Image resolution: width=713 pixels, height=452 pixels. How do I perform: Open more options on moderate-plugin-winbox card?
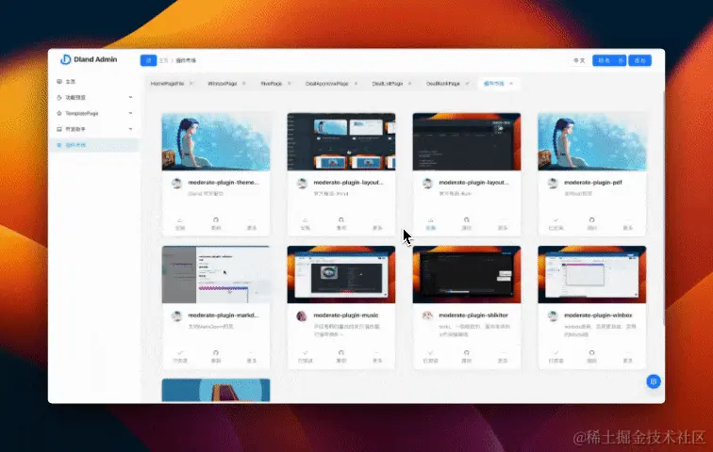point(627,356)
